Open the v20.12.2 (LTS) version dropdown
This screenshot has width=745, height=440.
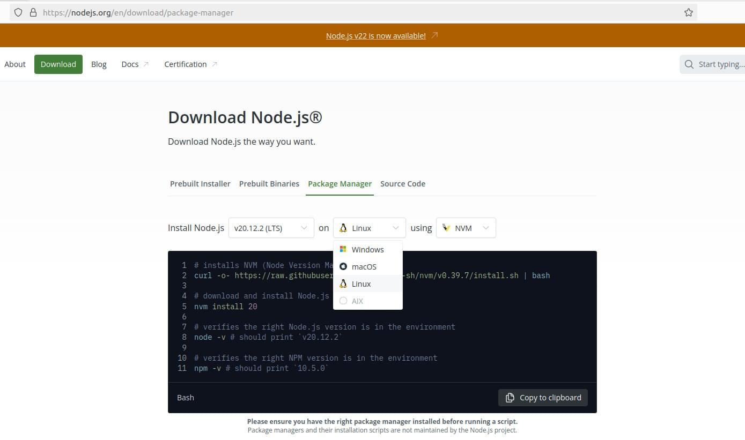click(x=271, y=228)
